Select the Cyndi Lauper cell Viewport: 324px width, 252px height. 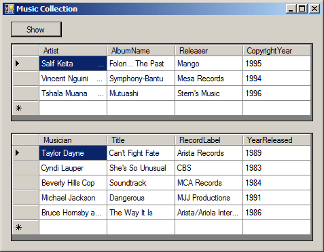(73, 168)
